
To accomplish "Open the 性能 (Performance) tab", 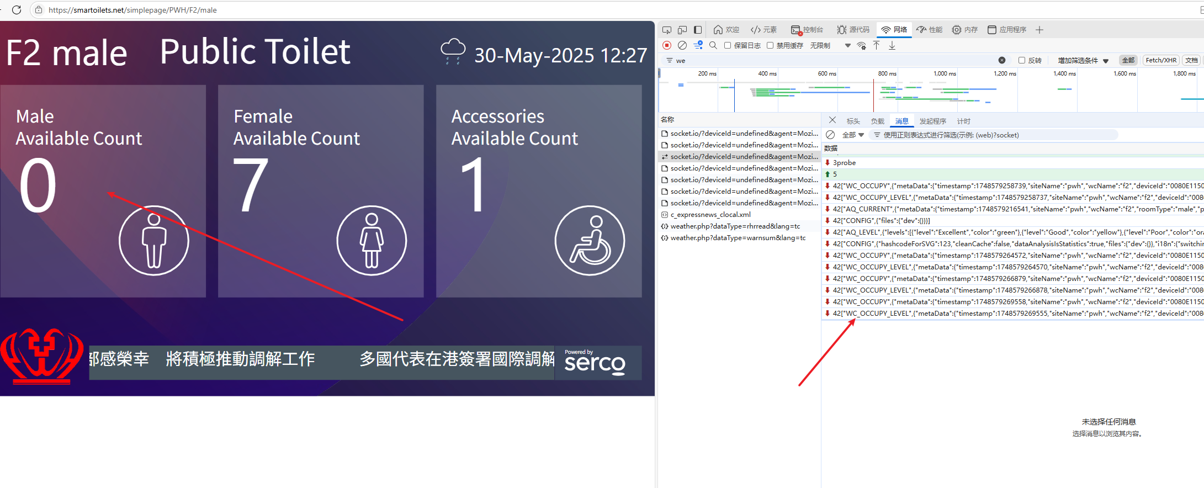I will click(x=930, y=30).
